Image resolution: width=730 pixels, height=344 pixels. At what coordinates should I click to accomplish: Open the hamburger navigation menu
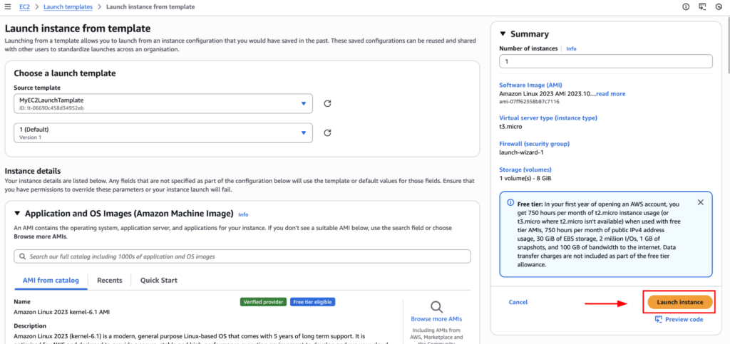click(9, 6)
